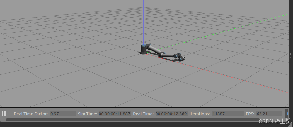Click the Iterations value 11887
Image resolution: width=293 pixels, height=127 pixels.
pos(228,114)
